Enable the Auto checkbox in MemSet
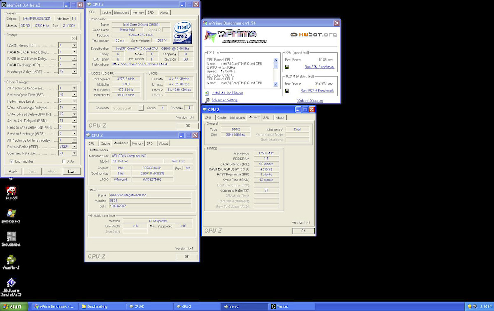Screen dimensions: 494x311 [x=63, y=161]
